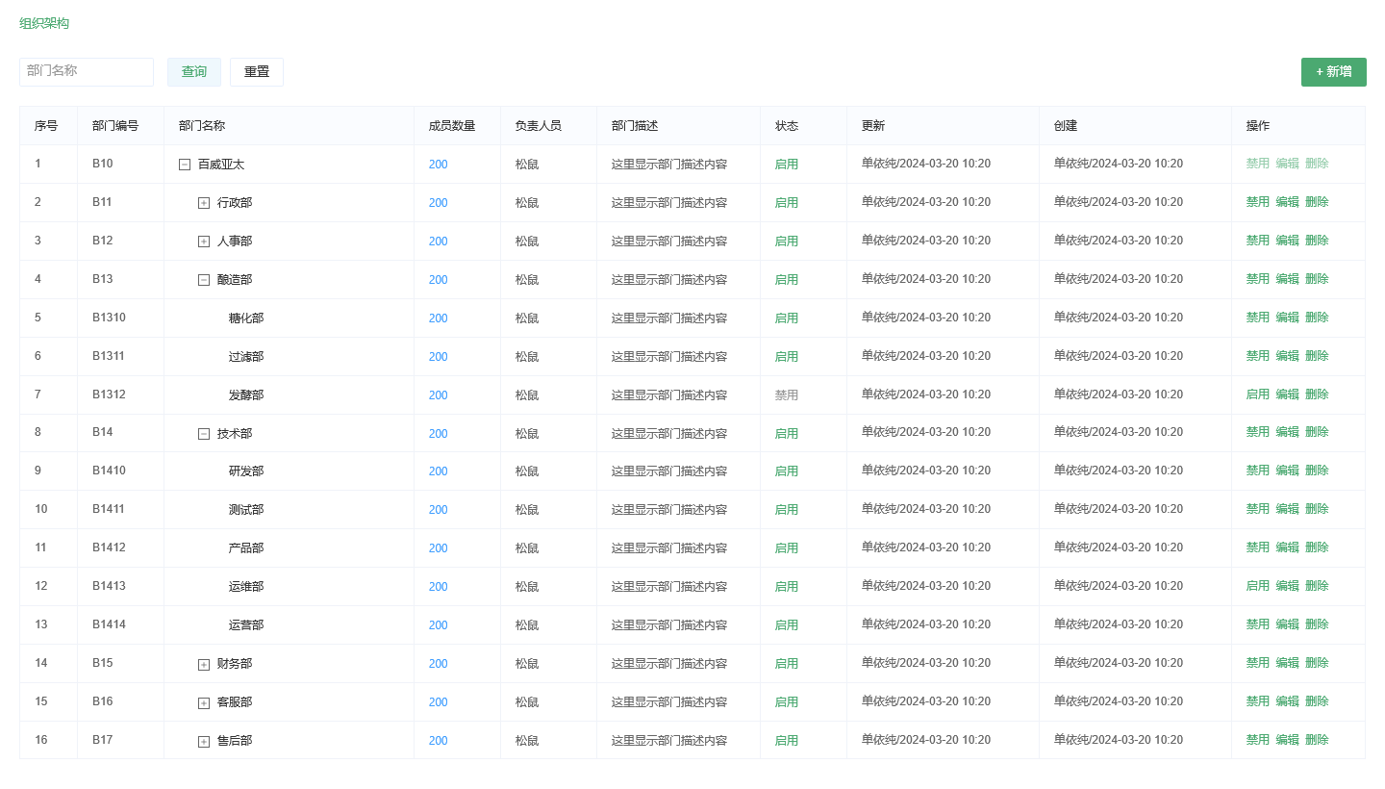1385x789 pixels.
Task: Click the 启用 status of 运维部
Action: [787, 587]
